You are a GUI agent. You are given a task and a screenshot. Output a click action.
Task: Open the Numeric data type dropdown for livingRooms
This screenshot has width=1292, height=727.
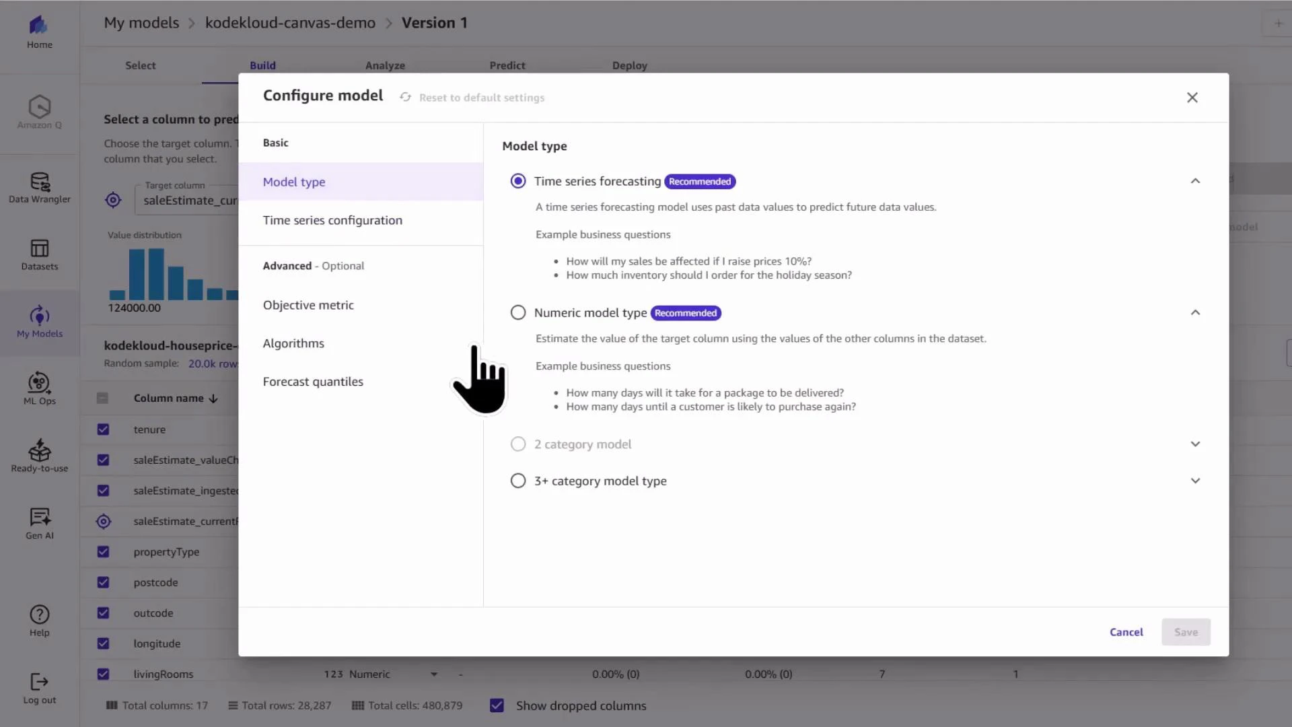433,674
